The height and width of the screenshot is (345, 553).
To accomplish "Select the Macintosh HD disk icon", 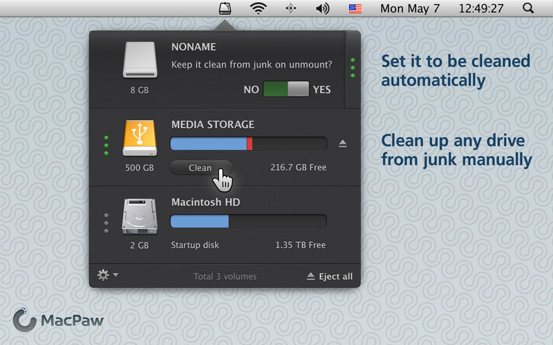I will pyautogui.click(x=140, y=216).
